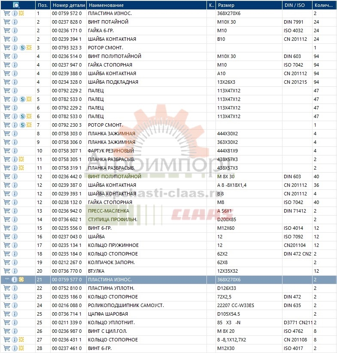Click the DIN 7991 cell
The width and height of the screenshot is (337, 353).
tap(293, 22)
